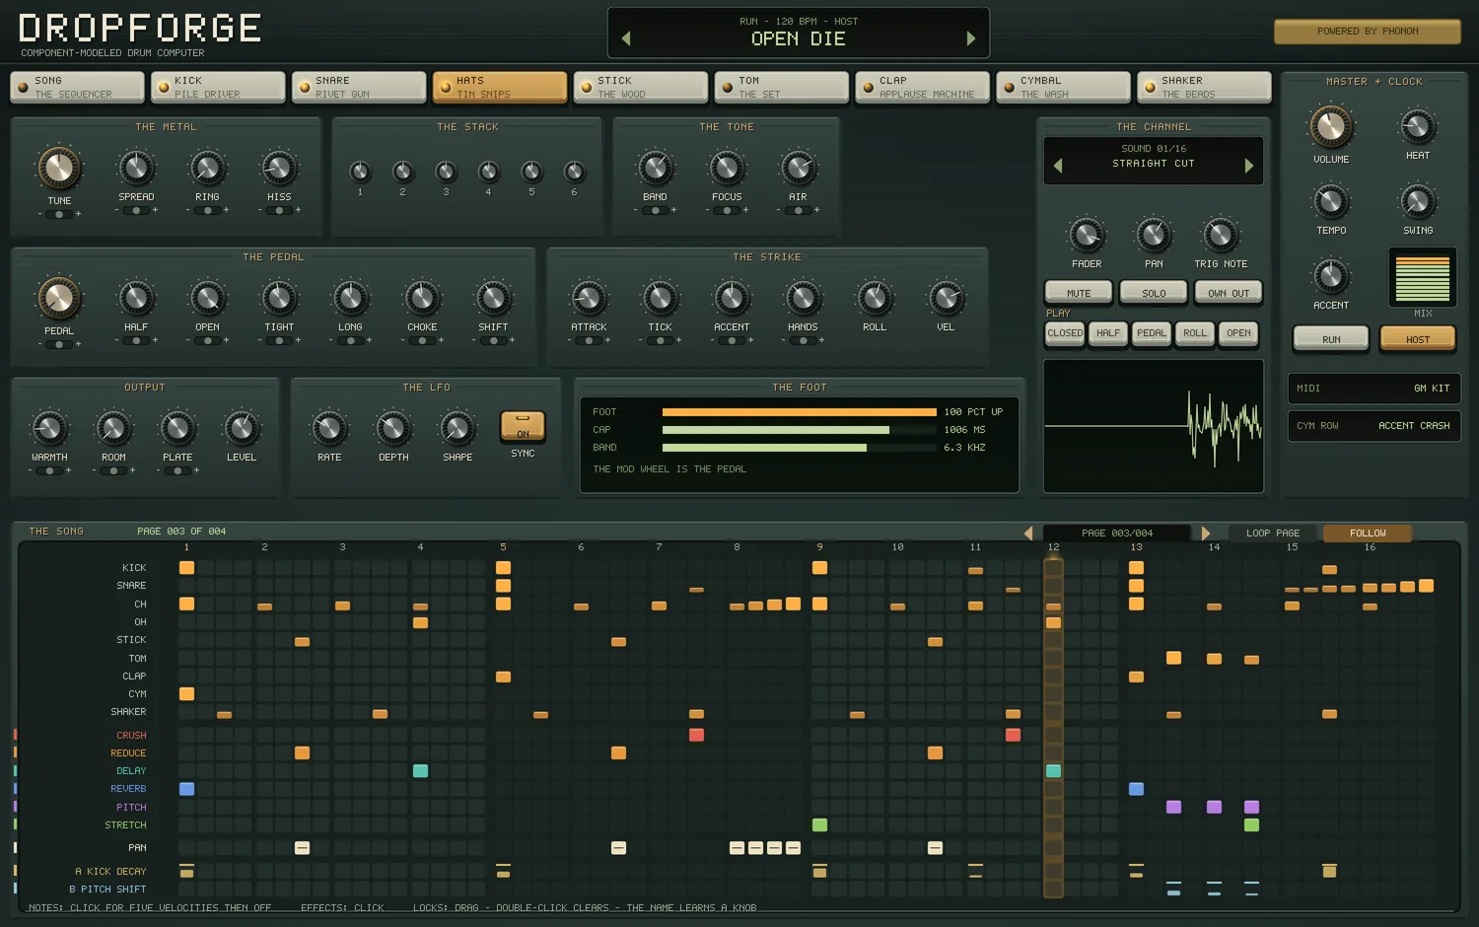The height and width of the screenshot is (927, 1479).
Task: Toggle MUTE for the channel
Action: tap(1079, 293)
